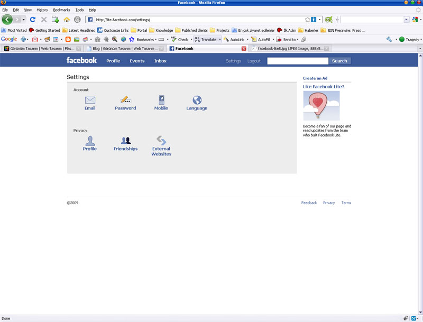
Task: Go to Profile in Facebook navigation
Action: (x=113, y=61)
